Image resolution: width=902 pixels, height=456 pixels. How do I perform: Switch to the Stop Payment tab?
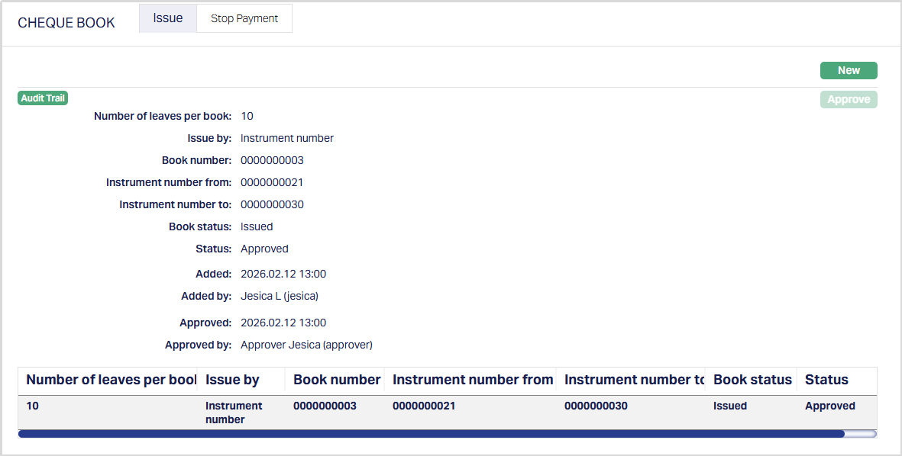[244, 18]
